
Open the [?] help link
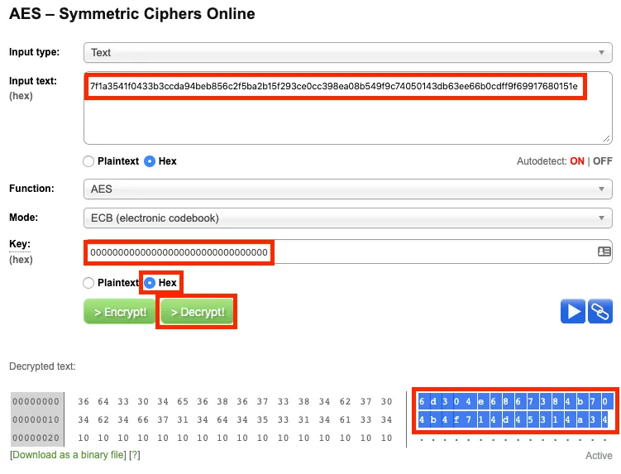[x=135, y=456]
